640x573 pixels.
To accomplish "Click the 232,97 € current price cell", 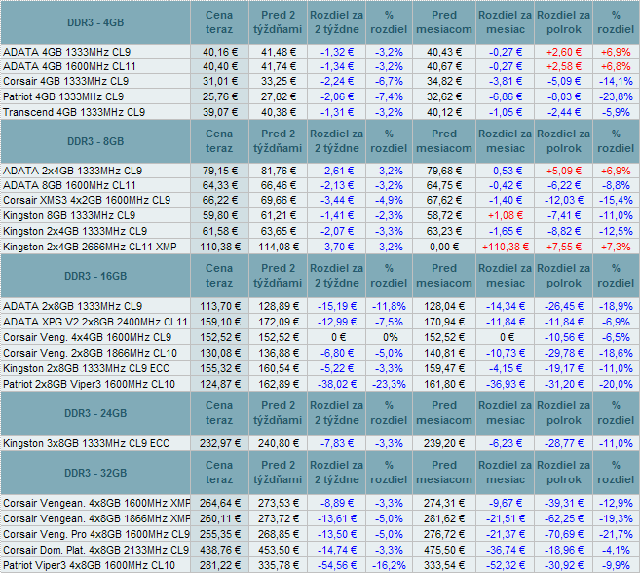I will click(220, 443).
